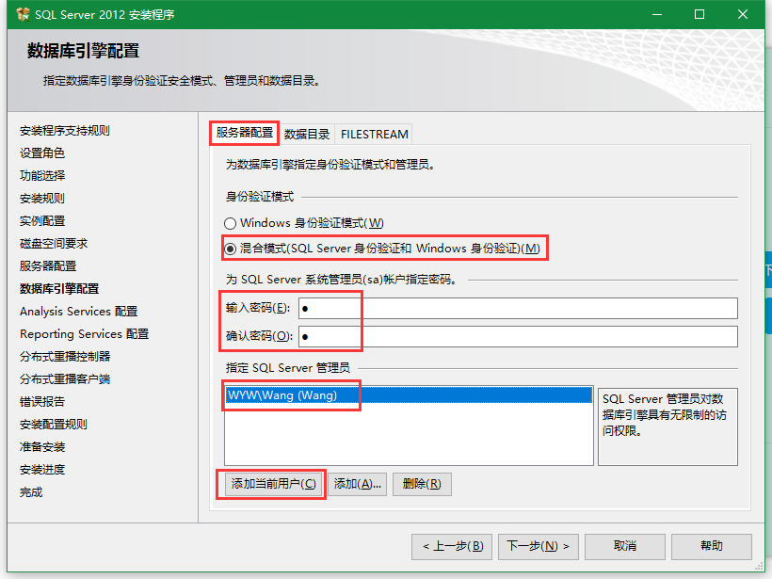
Task: Select 混合模式 authentication radio button
Action: (x=230, y=249)
